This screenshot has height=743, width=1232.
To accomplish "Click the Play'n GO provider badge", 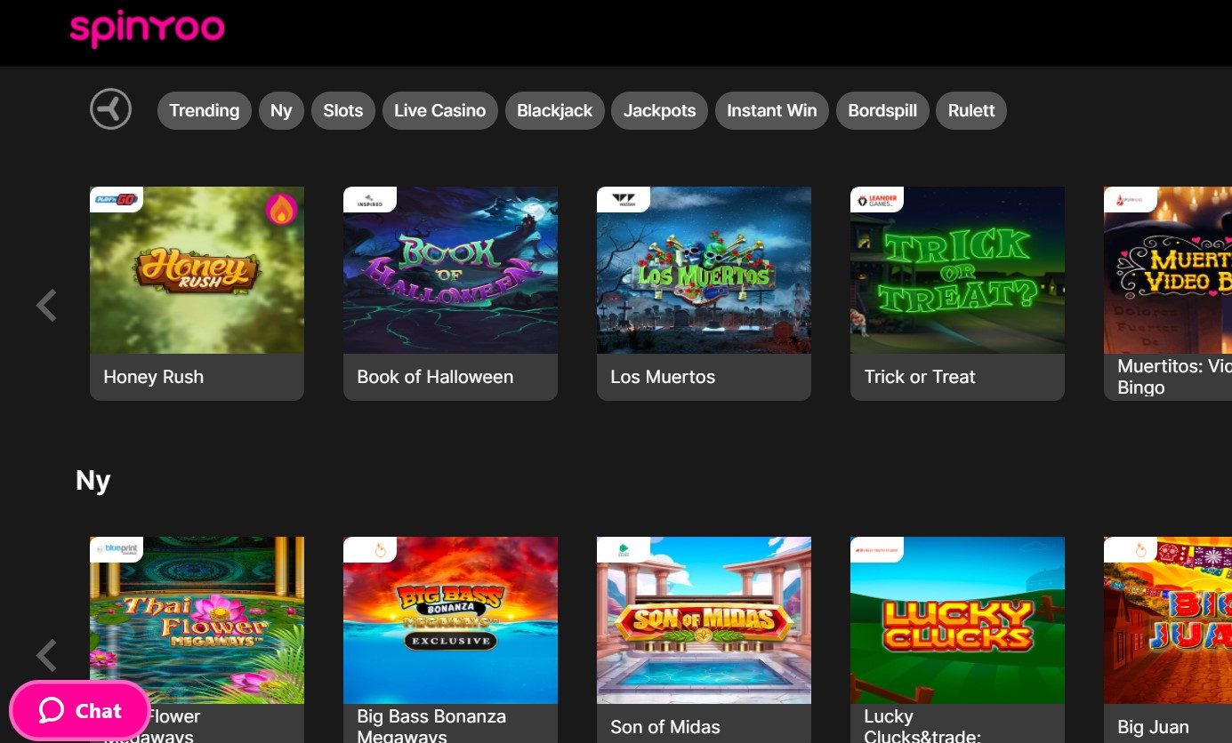I will pos(116,200).
